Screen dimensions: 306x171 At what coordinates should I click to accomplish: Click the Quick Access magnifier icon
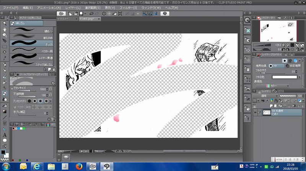(247, 20)
